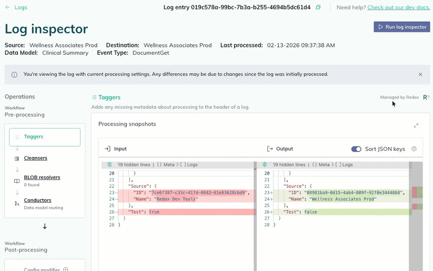Click the Redox logo next to Managed by Redox
Viewport: 433px width, 271px height.
(426, 97)
